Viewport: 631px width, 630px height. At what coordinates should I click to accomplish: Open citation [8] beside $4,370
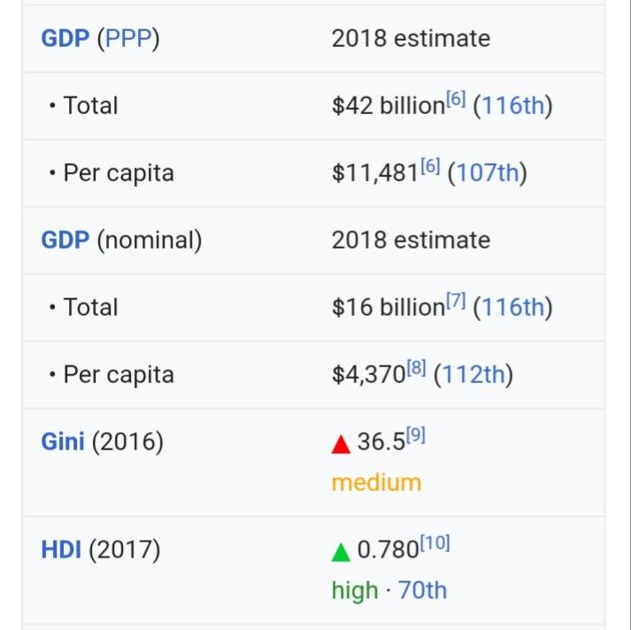point(416,368)
